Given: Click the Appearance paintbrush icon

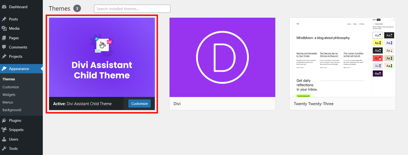Looking at the screenshot, I should pos(4,69).
